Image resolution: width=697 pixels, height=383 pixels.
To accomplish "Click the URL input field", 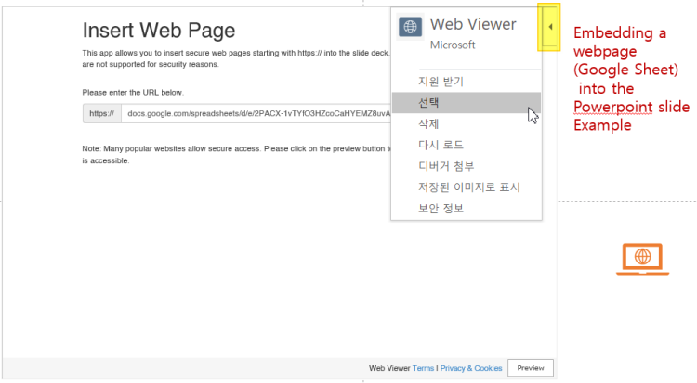I will pyautogui.click(x=256, y=114).
